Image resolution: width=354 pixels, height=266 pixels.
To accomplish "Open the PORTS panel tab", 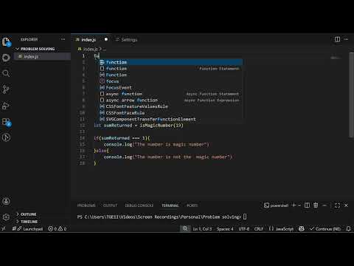I will (192, 205).
